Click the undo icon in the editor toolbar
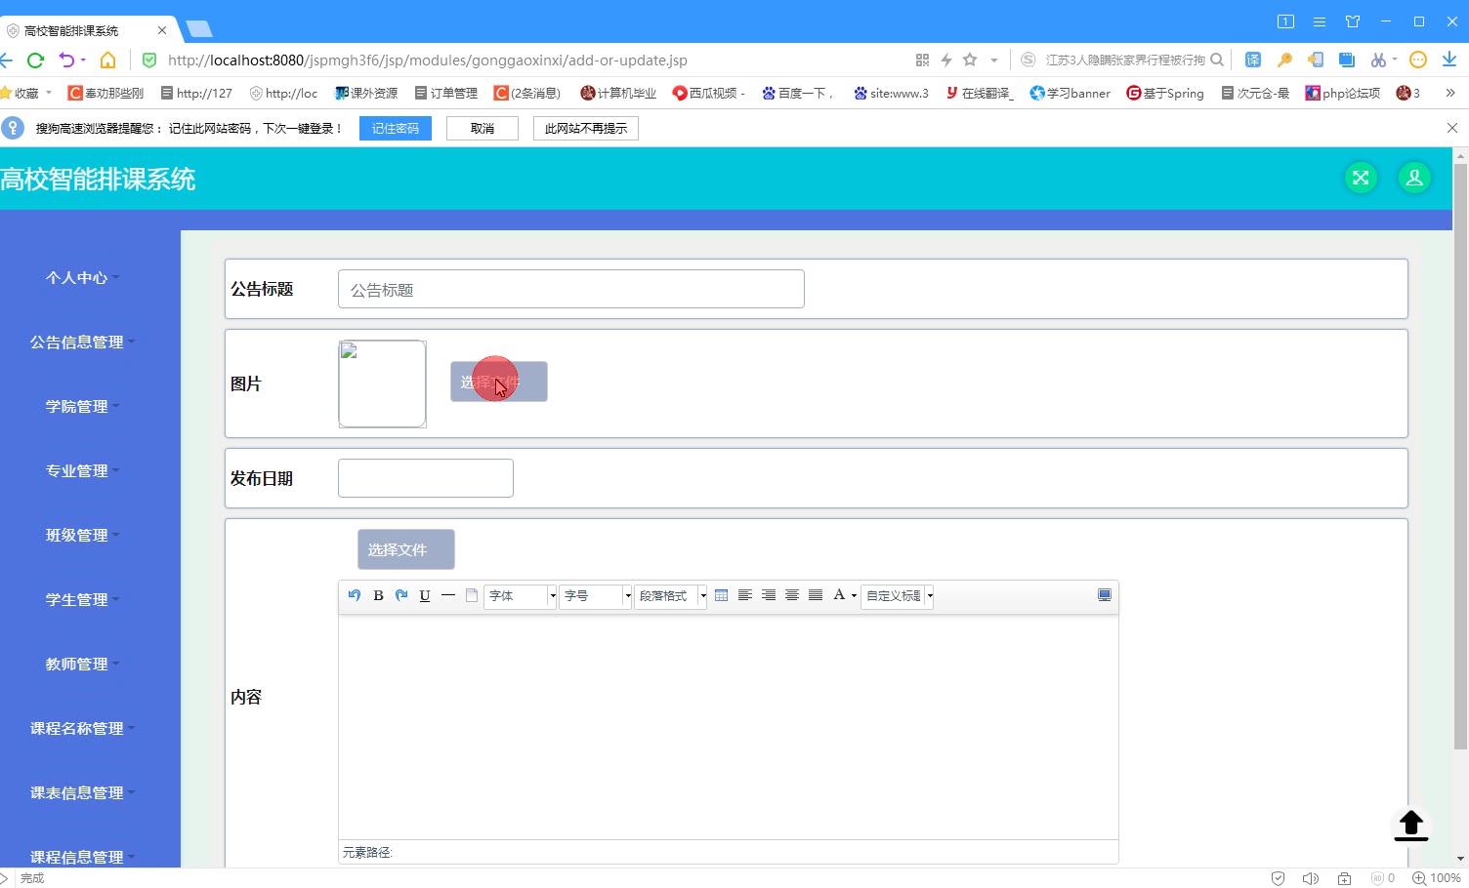This screenshot has height=888, width=1469. [x=355, y=595]
